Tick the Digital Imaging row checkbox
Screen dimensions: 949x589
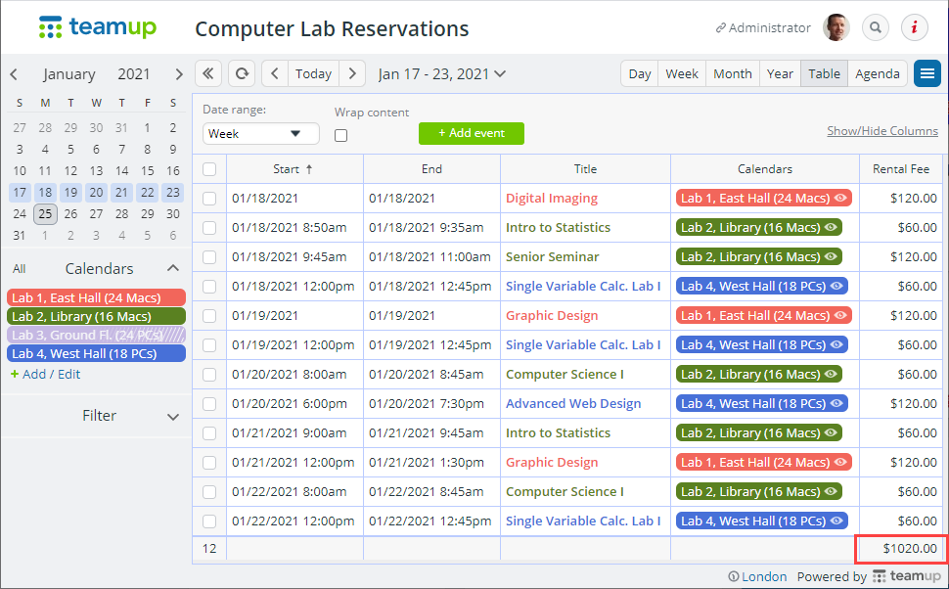(209, 199)
